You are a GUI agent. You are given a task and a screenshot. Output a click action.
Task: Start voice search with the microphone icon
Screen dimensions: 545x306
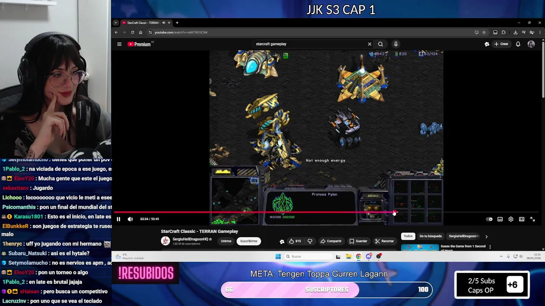396,44
